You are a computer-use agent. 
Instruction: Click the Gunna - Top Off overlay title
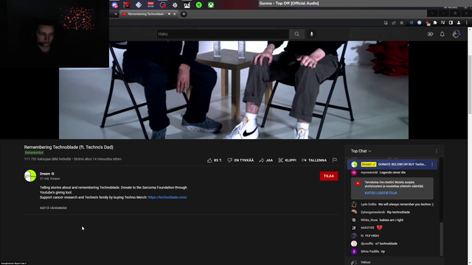coord(289,3)
